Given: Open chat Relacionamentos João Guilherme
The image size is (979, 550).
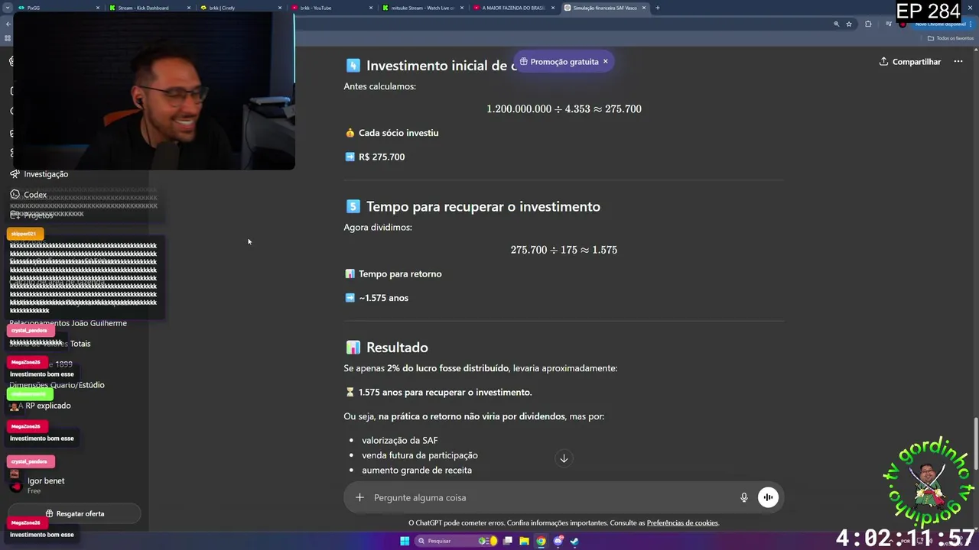Looking at the screenshot, I should click(68, 323).
